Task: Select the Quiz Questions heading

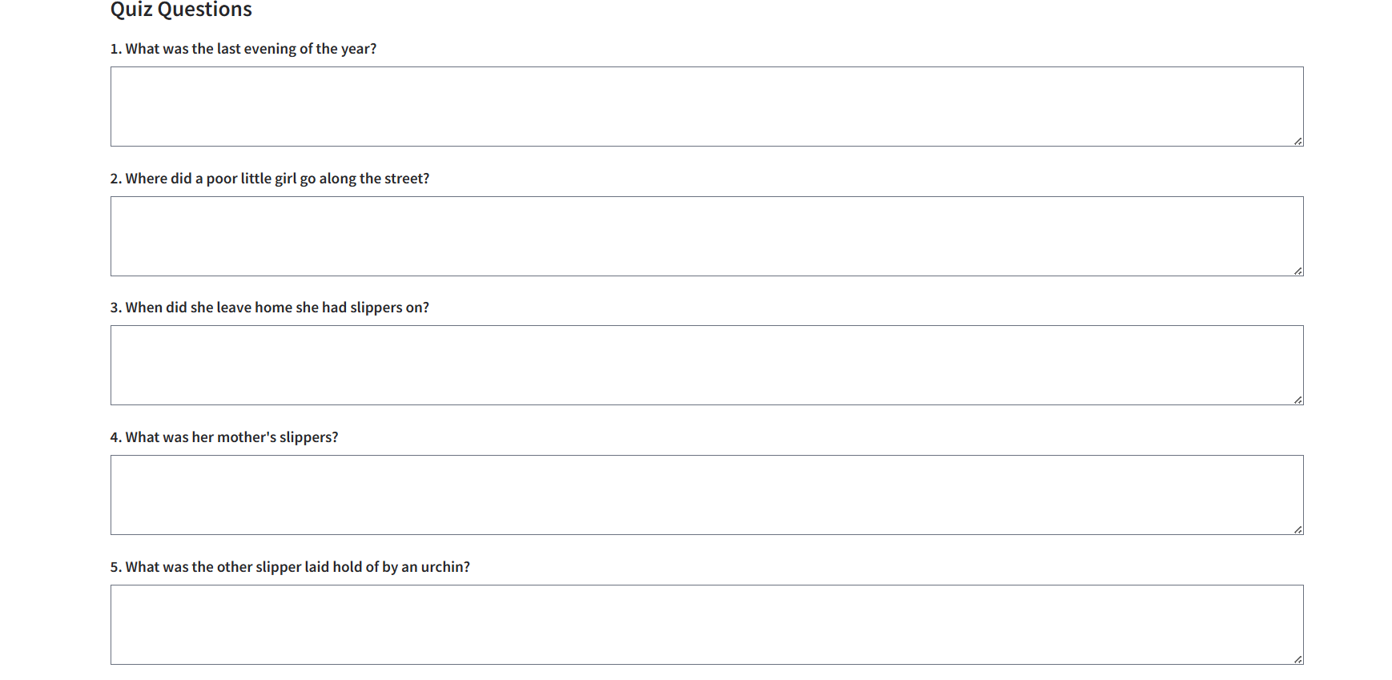Action: [x=181, y=10]
